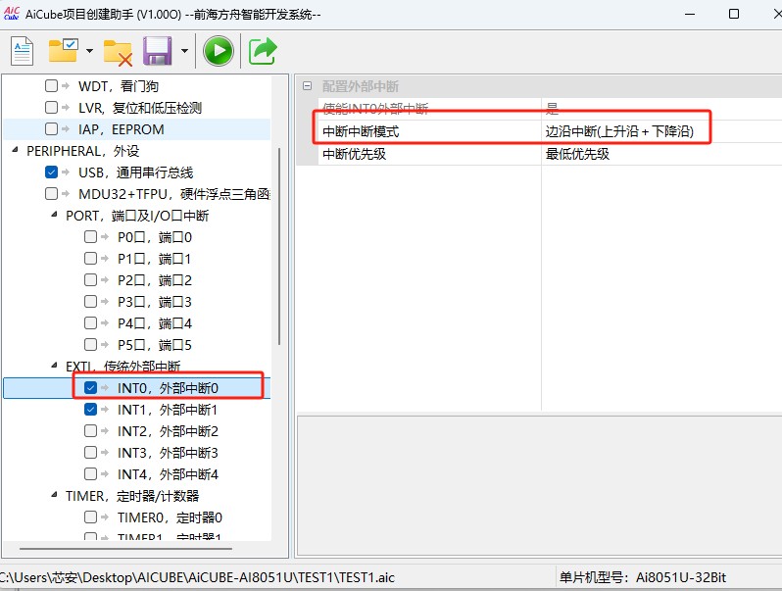Enable the LVR reset detection checkbox

[51, 107]
